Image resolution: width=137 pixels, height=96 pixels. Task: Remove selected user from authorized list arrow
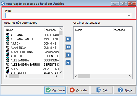[68, 55]
